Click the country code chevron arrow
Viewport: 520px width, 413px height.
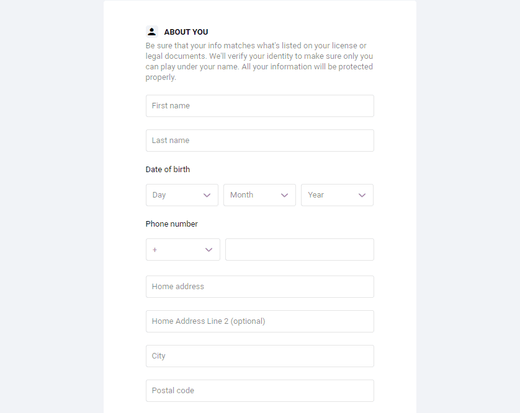tap(209, 250)
